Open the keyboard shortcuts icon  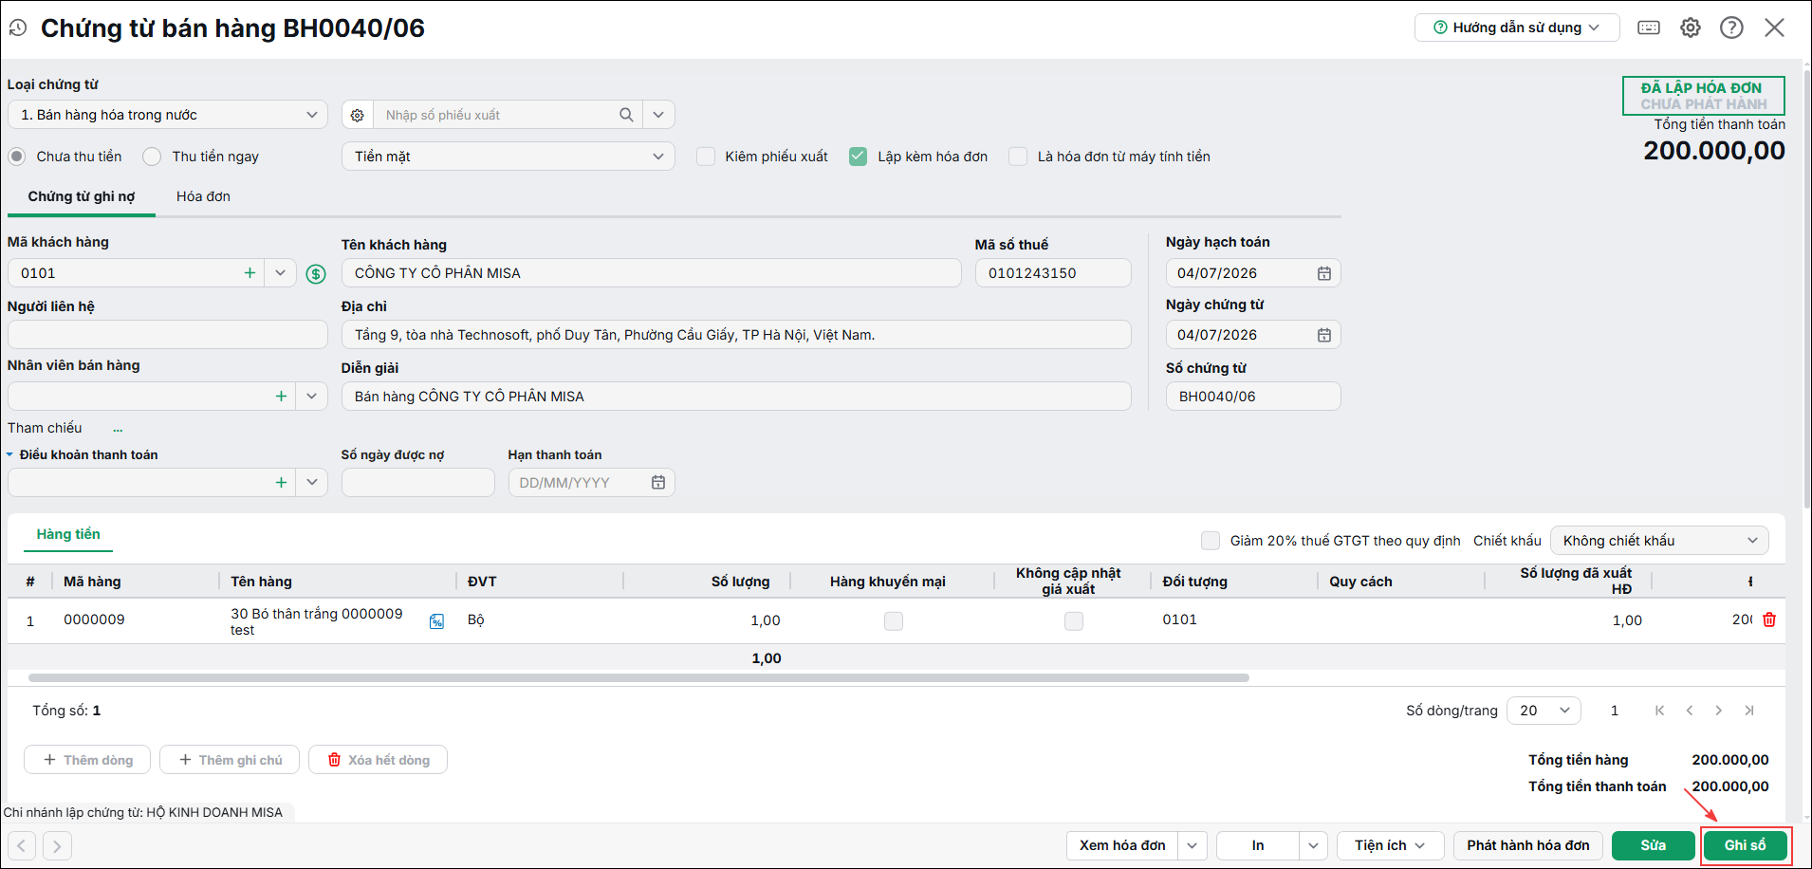[x=1649, y=28]
